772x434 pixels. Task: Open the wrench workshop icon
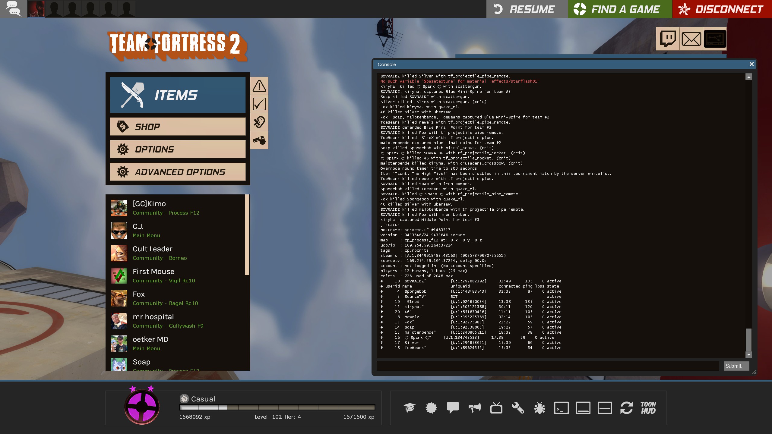pos(518,408)
